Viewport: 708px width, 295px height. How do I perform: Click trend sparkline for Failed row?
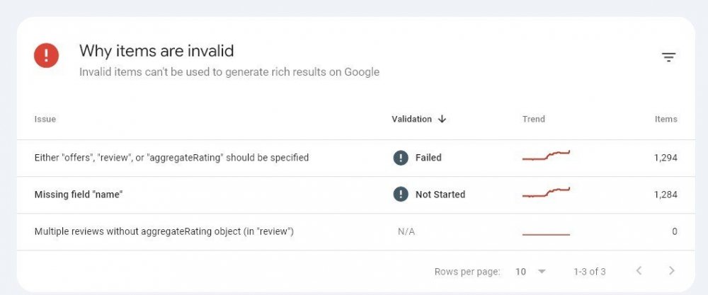546,156
